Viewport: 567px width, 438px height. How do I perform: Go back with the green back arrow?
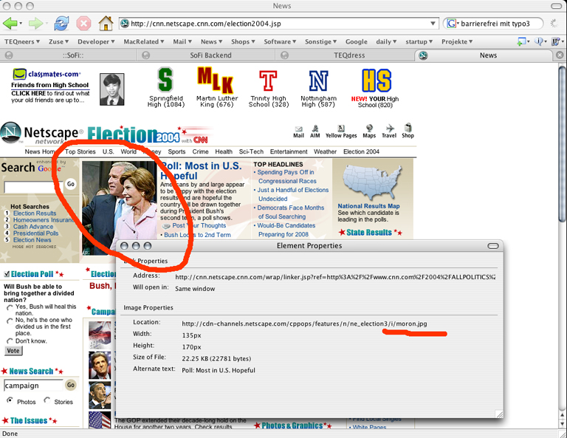coord(10,24)
